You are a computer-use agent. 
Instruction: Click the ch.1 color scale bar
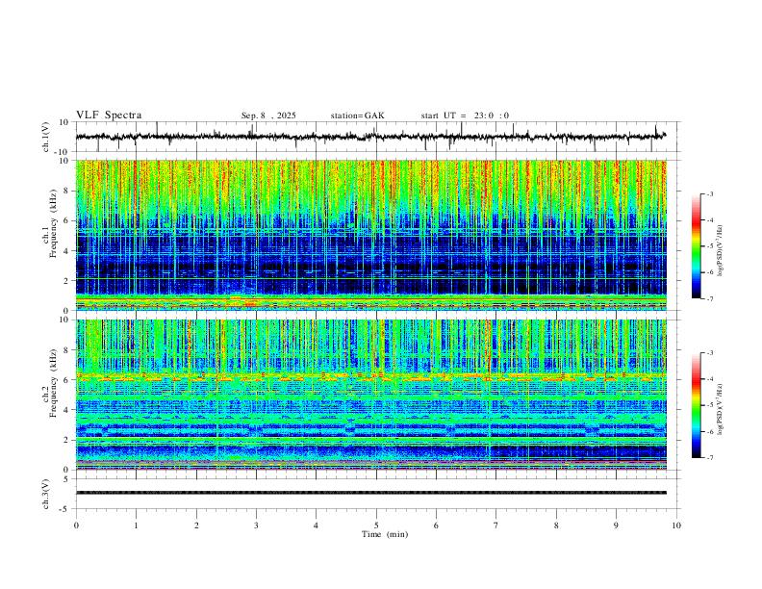pyautogui.click(x=697, y=246)
